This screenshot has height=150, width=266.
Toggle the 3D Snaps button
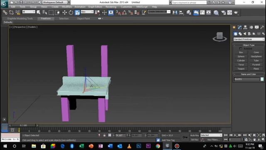point(118,12)
